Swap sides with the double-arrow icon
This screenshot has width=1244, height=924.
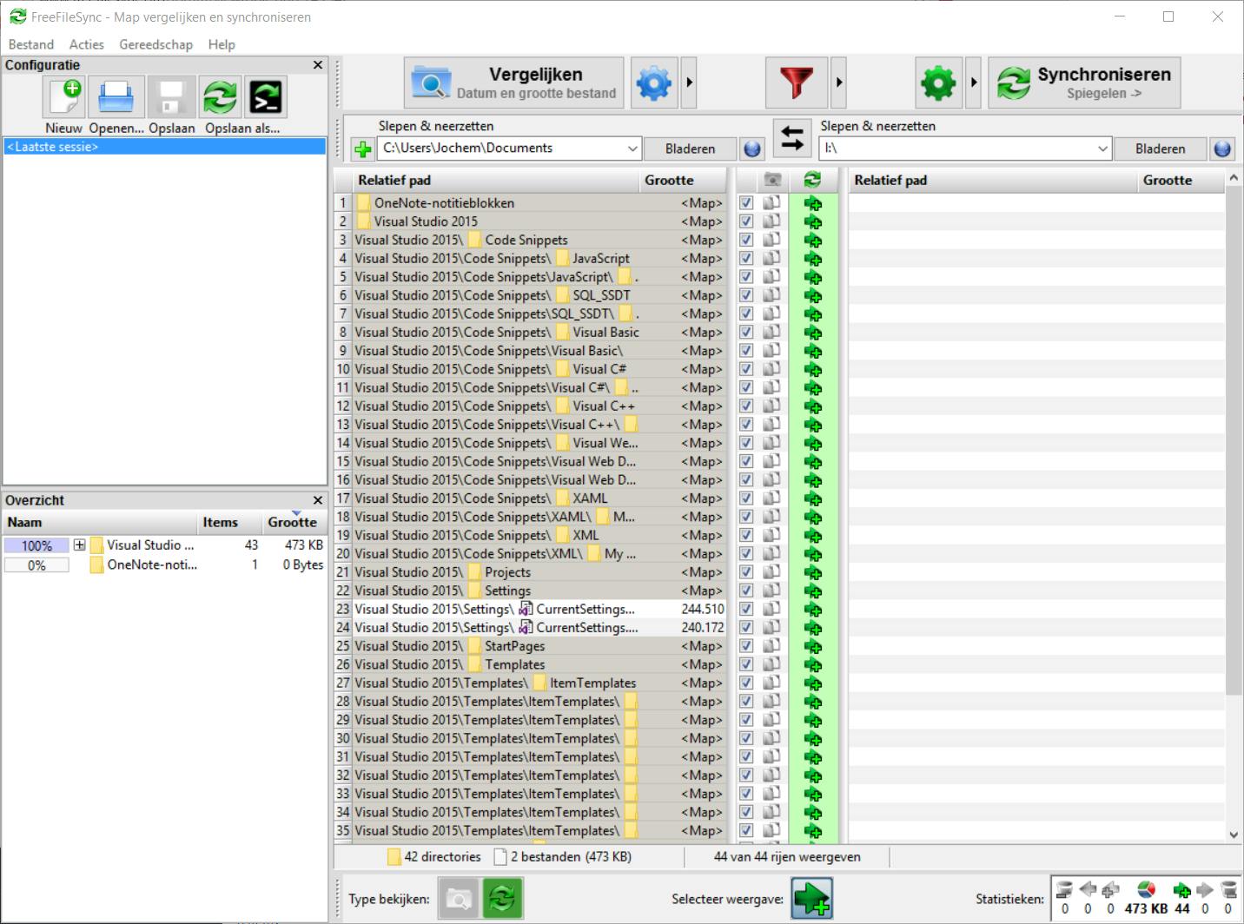pyautogui.click(x=791, y=139)
